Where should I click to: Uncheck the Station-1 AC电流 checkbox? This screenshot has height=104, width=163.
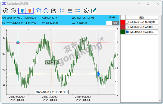pyautogui.click(x=127, y=32)
